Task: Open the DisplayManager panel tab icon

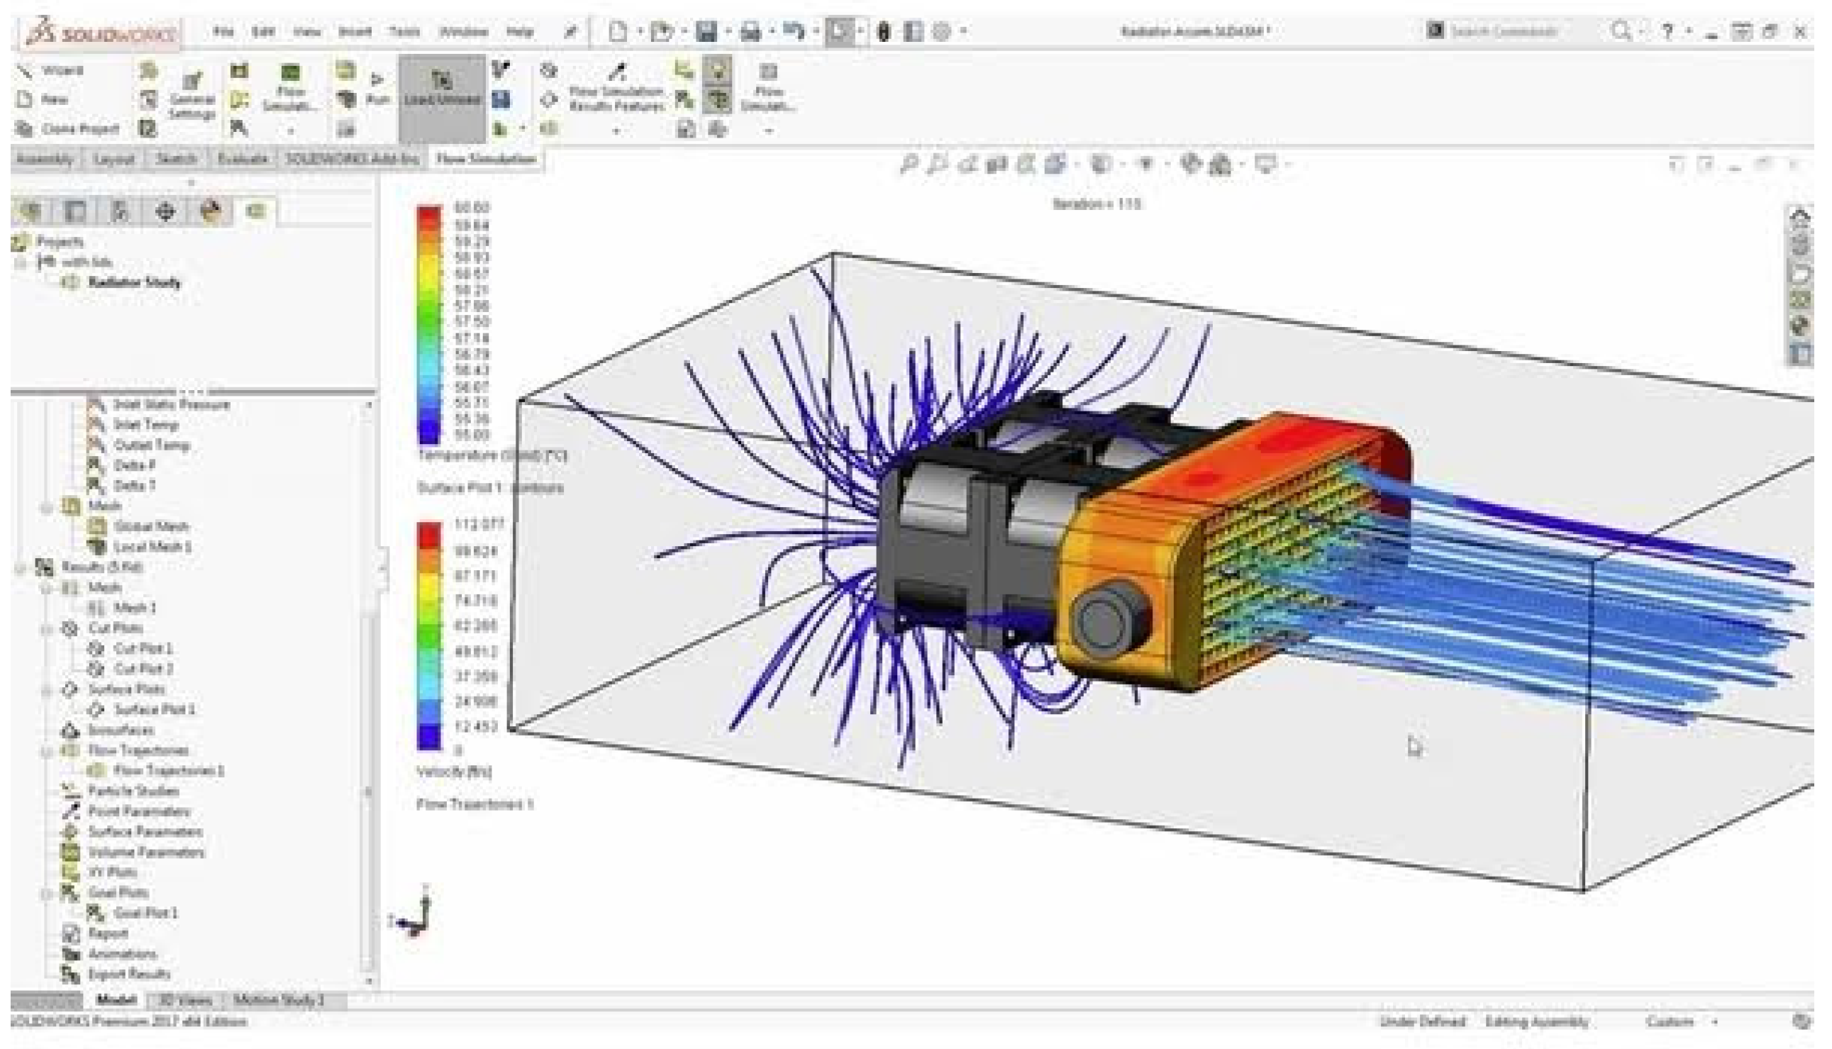Action: point(211,211)
